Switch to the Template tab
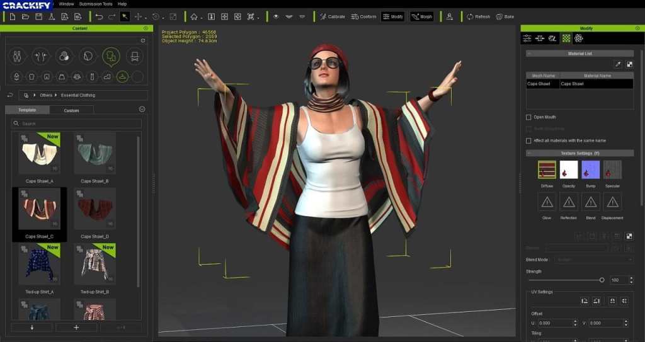The height and width of the screenshot is (342, 645). (x=27, y=110)
